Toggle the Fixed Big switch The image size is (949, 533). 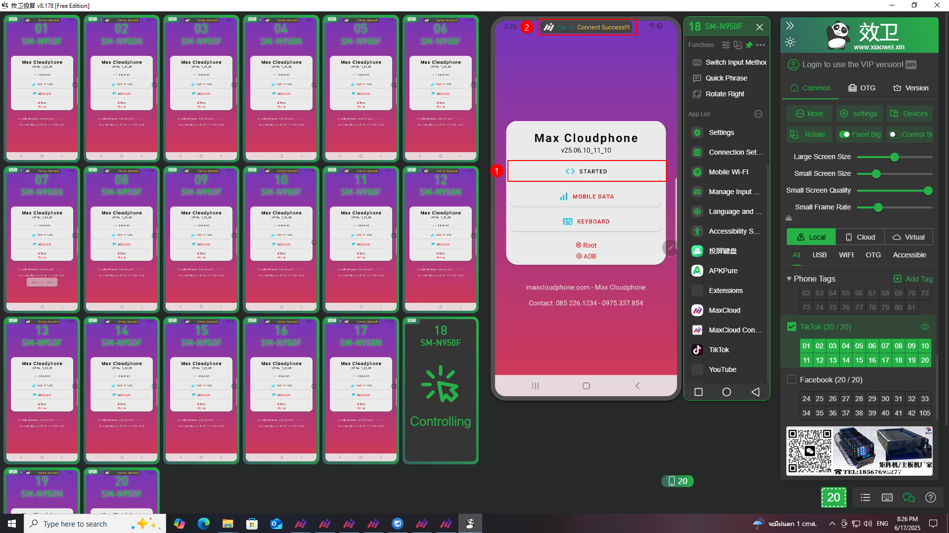[x=845, y=134]
